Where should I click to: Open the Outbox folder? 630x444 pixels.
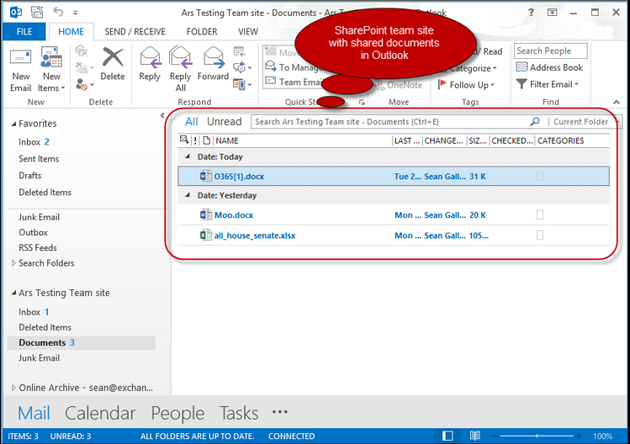point(34,233)
